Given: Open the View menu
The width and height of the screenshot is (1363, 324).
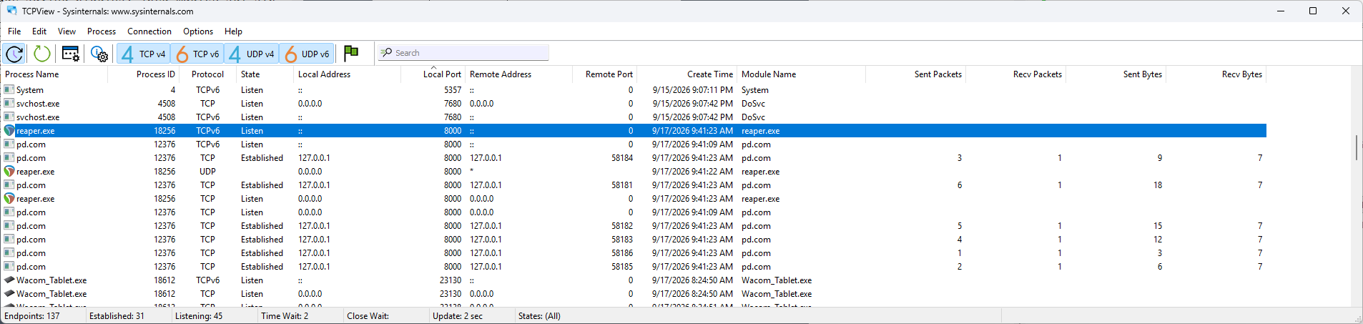Looking at the screenshot, I should click(67, 31).
